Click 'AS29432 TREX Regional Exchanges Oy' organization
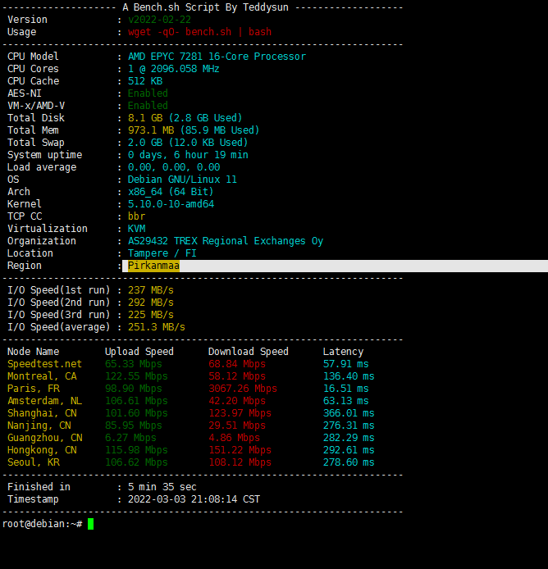The image size is (548, 569). click(226, 241)
